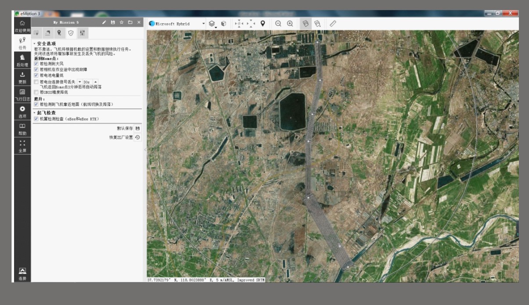Open 连接 connect panel in sidebar
This screenshot has height=305, width=529.
pyautogui.click(x=22, y=274)
